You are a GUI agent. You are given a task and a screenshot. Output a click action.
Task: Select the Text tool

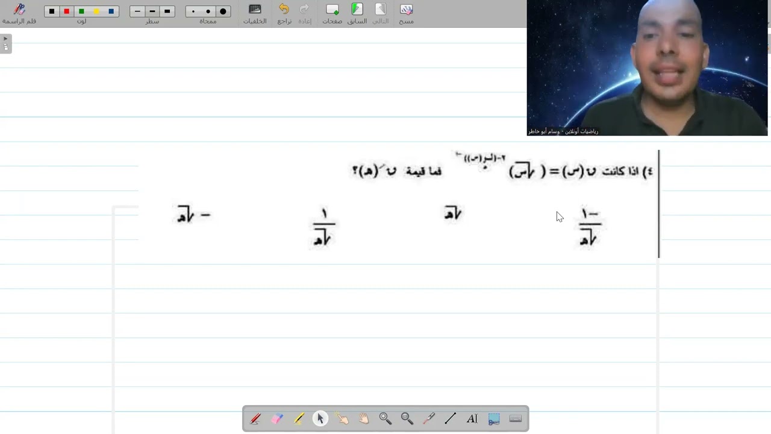pyautogui.click(x=472, y=418)
